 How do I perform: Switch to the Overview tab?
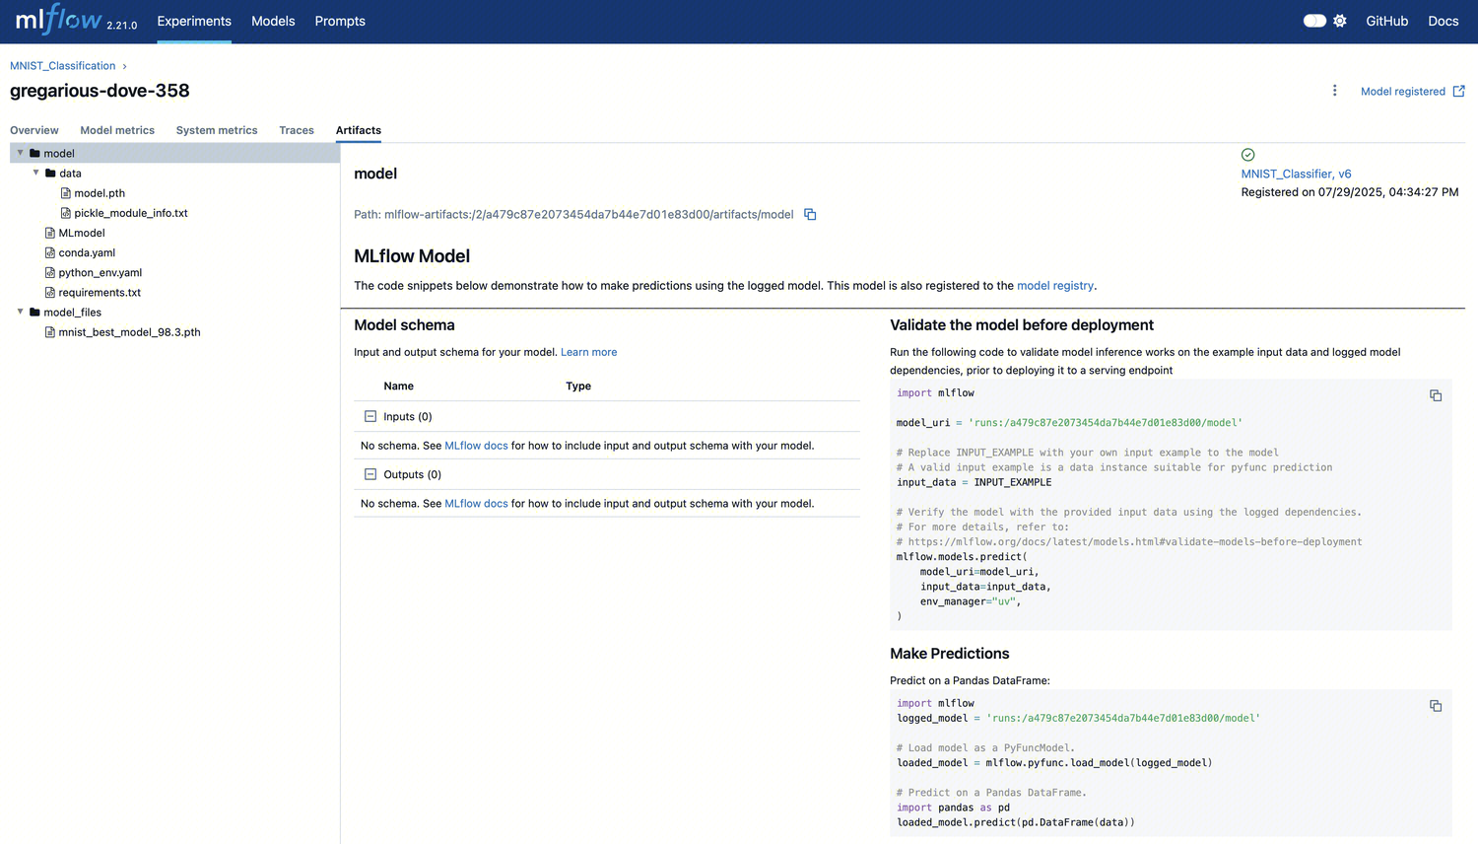[x=34, y=130]
